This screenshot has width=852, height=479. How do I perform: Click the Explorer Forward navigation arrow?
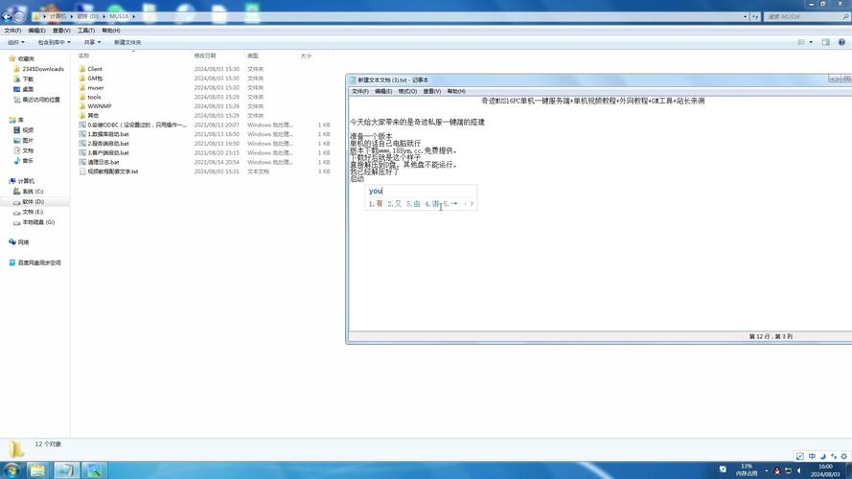click(x=19, y=16)
